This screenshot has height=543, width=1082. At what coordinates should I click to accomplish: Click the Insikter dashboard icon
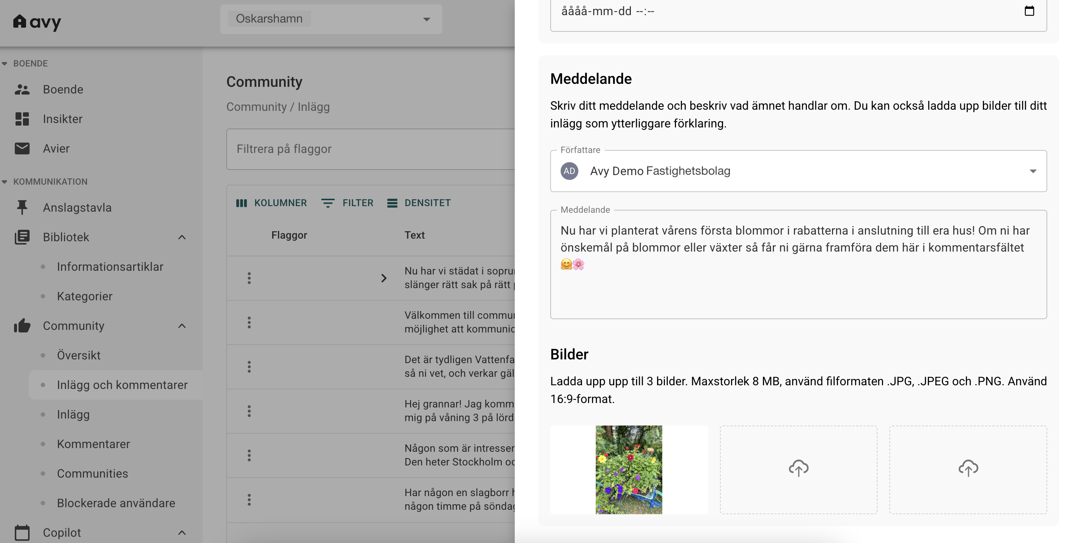click(22, 119)
